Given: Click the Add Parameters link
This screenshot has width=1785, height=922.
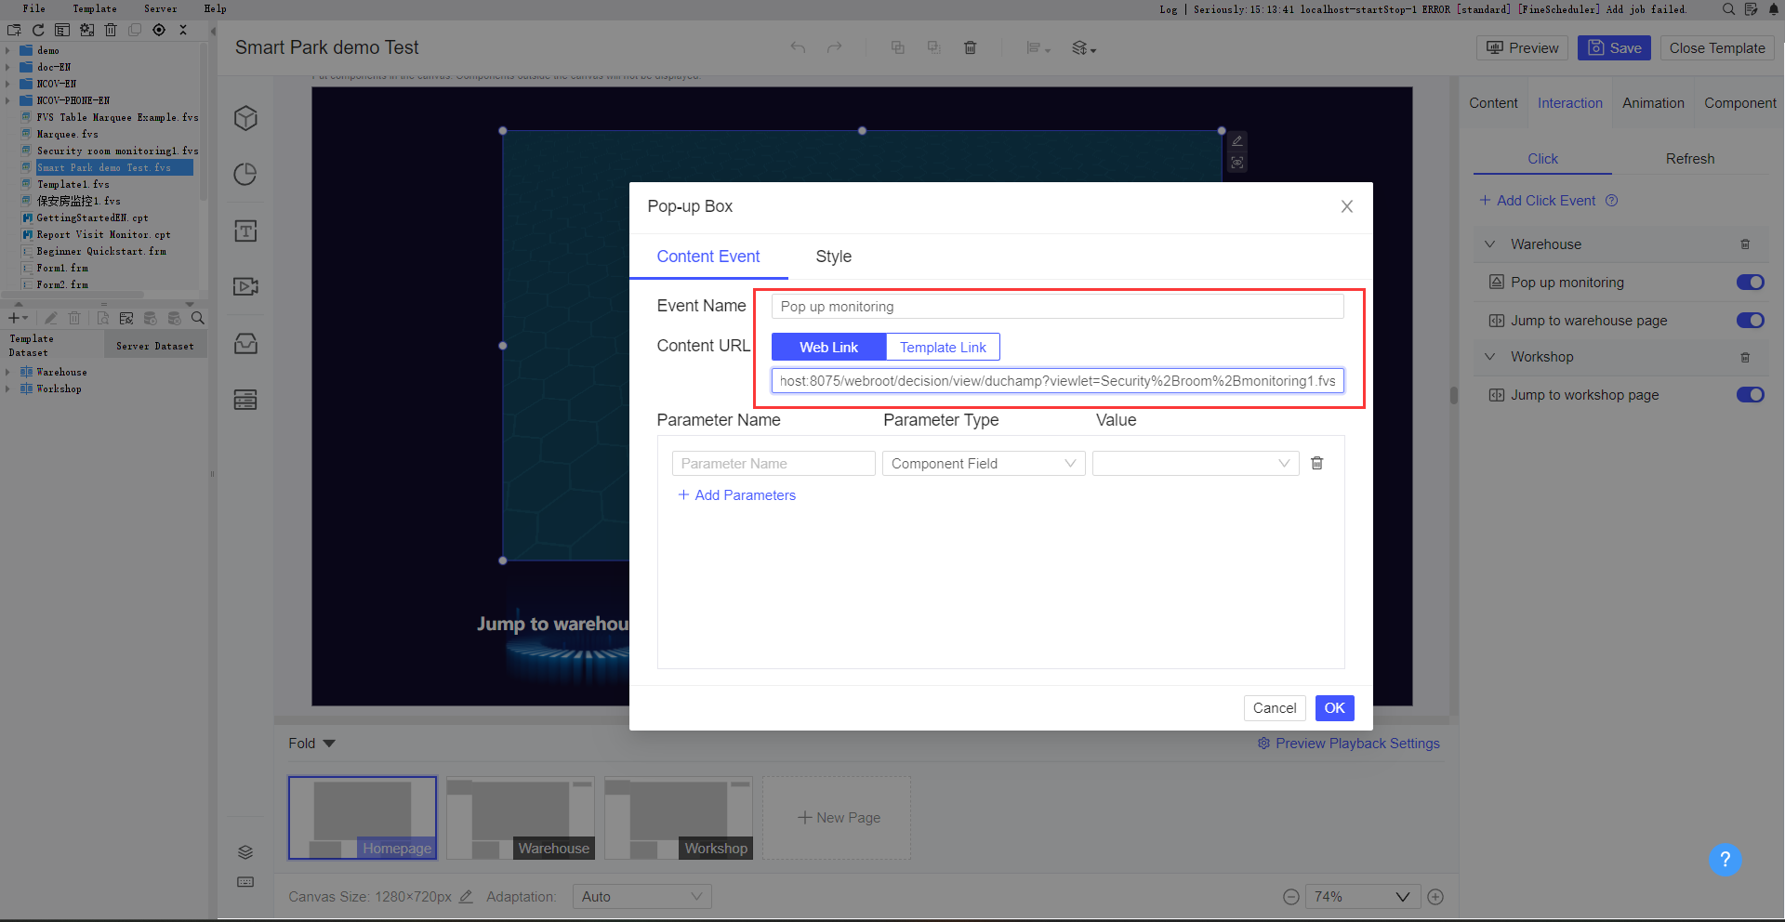Looking at the screenshot, I should [737, 494].
